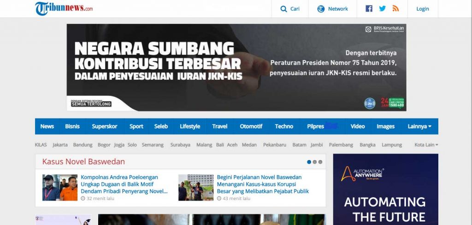Select the first blue carousel dot
Viewport: 472px width, 225px height.
tap(309, 162)
